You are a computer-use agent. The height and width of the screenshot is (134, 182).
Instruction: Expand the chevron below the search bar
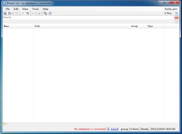[177, 22]
